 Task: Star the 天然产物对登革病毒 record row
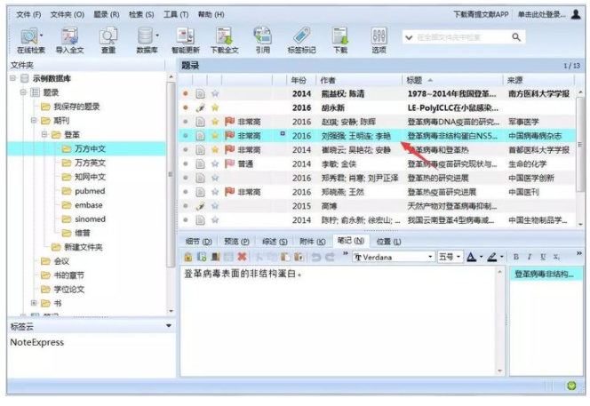pos(215,206)
